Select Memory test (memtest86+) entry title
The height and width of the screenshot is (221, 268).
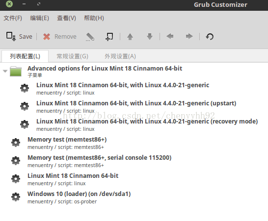67,140
